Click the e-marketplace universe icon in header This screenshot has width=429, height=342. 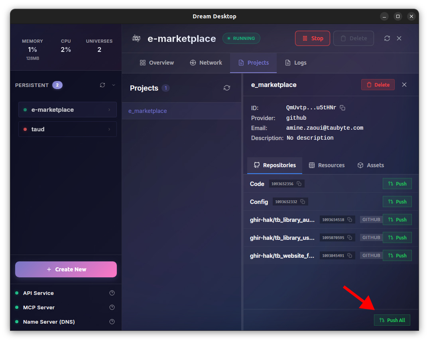136,38
